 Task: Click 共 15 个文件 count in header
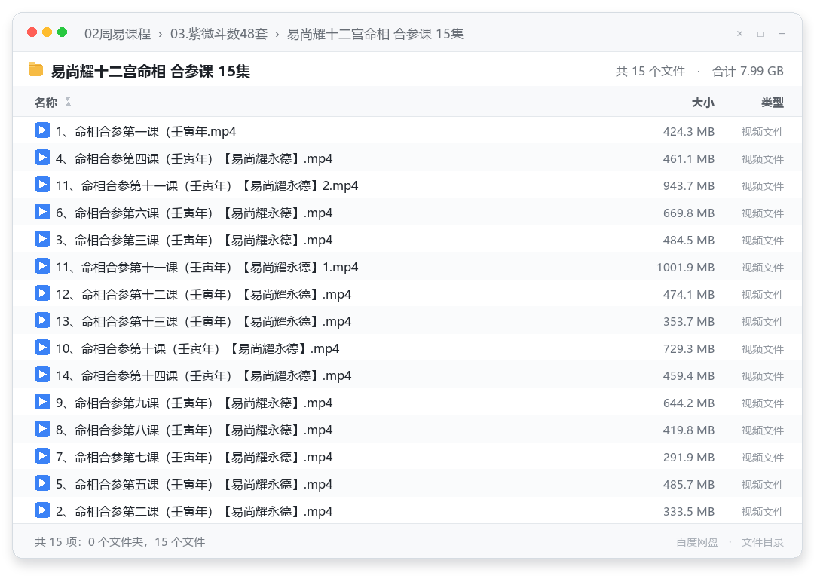650,71
